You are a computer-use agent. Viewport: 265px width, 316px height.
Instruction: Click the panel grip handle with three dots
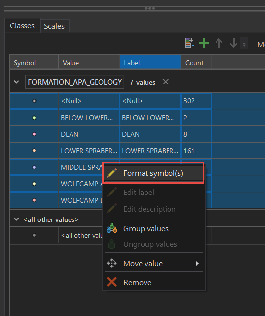(150, 8)
